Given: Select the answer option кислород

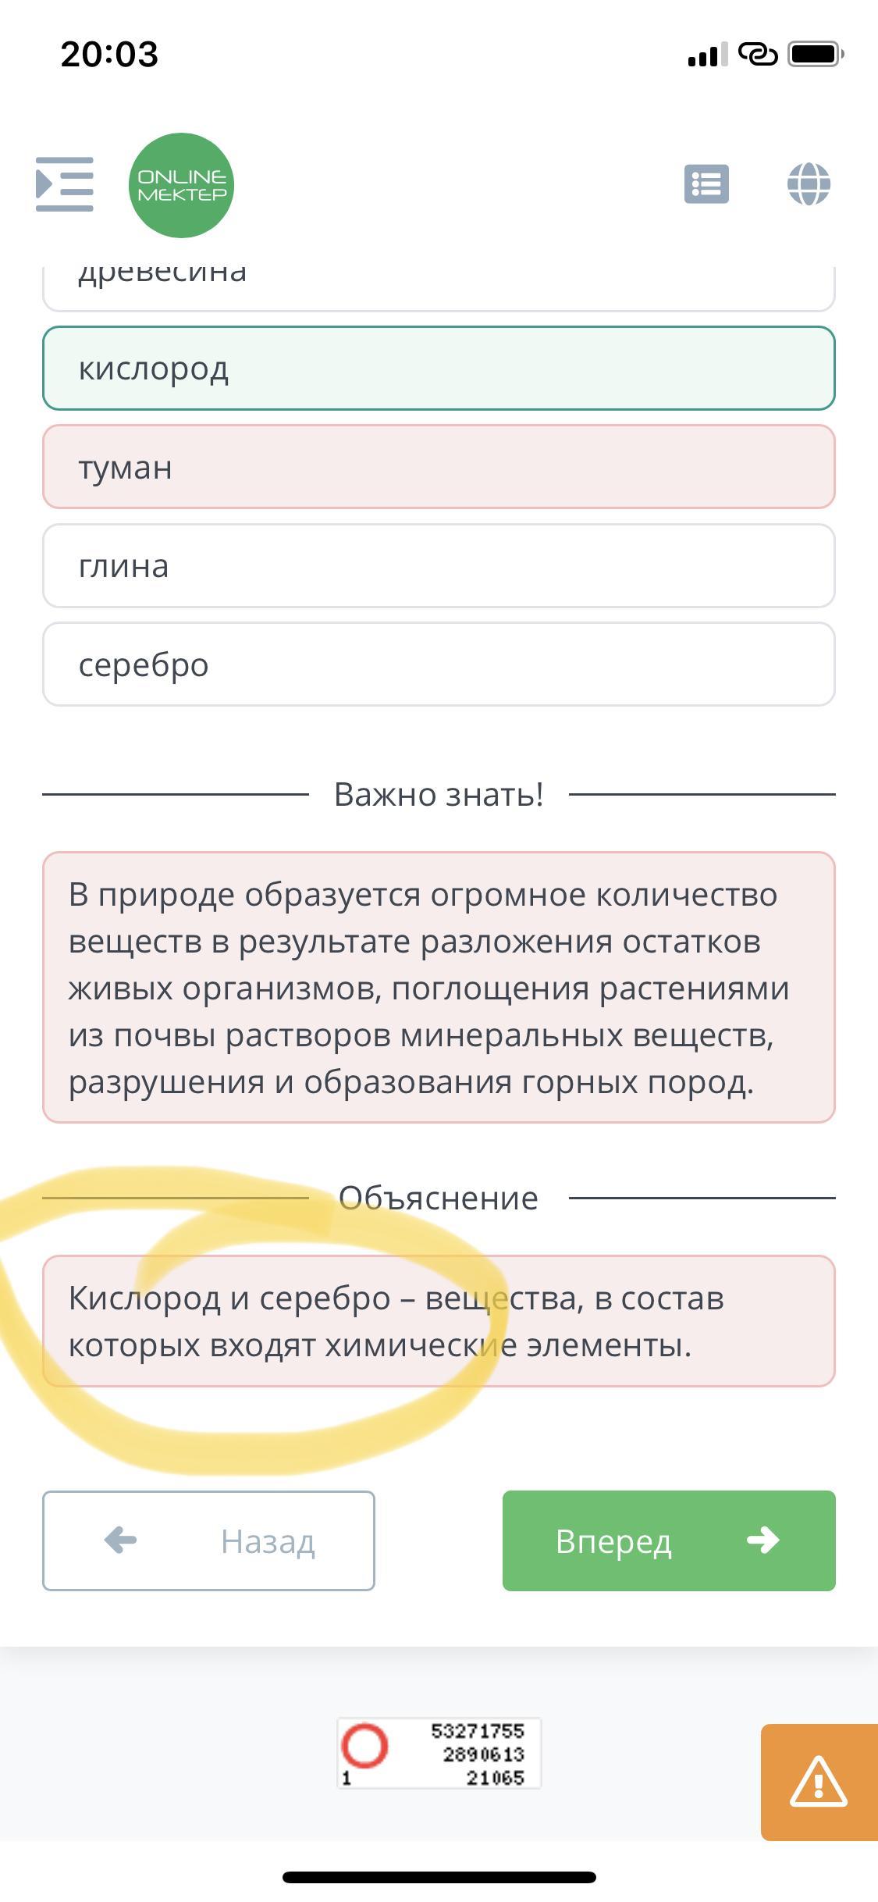Looking at the screenshot, I should coord(439,369).
